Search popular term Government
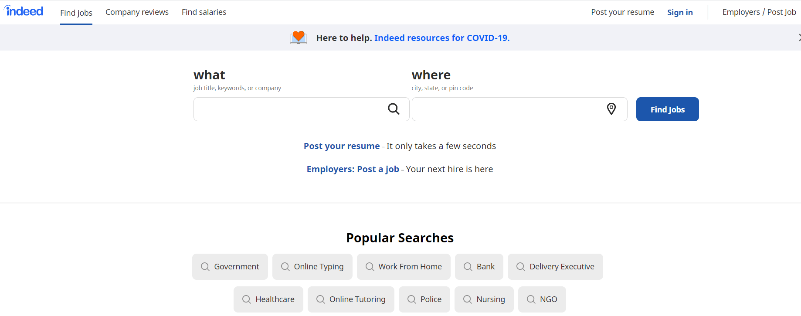 [230, 267]
